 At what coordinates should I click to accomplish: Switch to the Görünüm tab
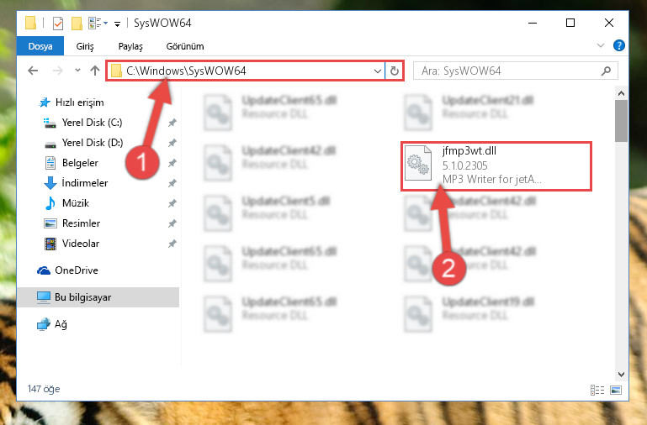pyautogui.click(x=185, y=46)
